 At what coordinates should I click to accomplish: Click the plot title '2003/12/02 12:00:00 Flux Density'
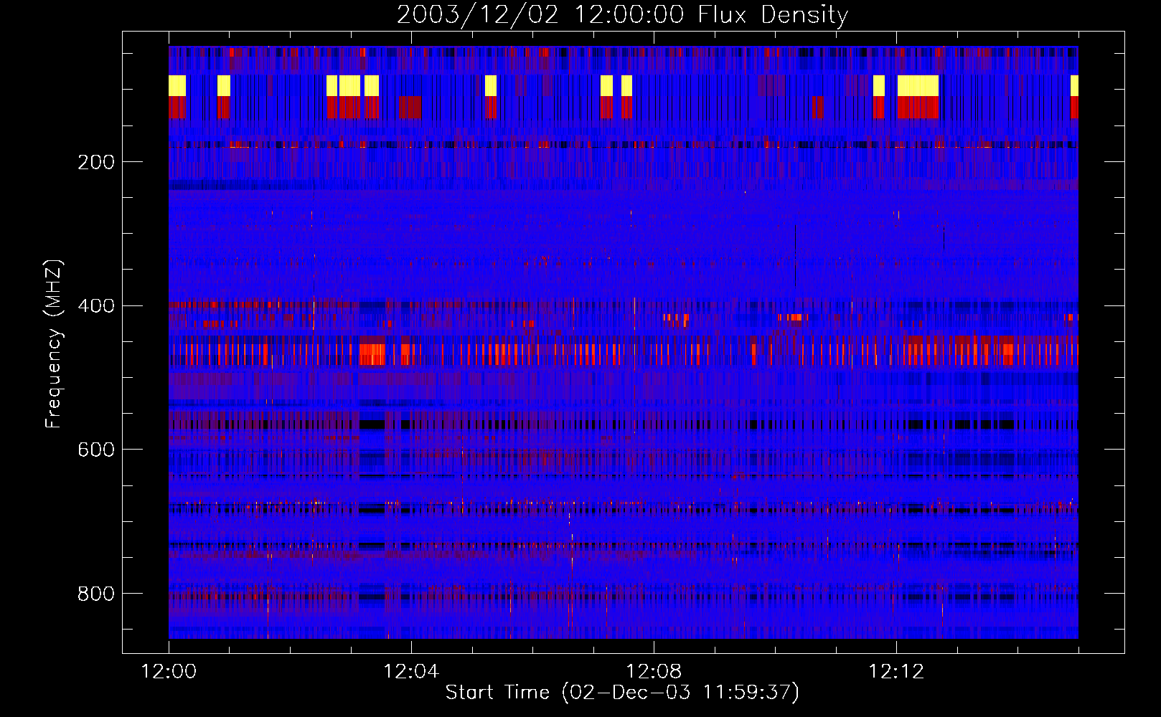[623, 14]
